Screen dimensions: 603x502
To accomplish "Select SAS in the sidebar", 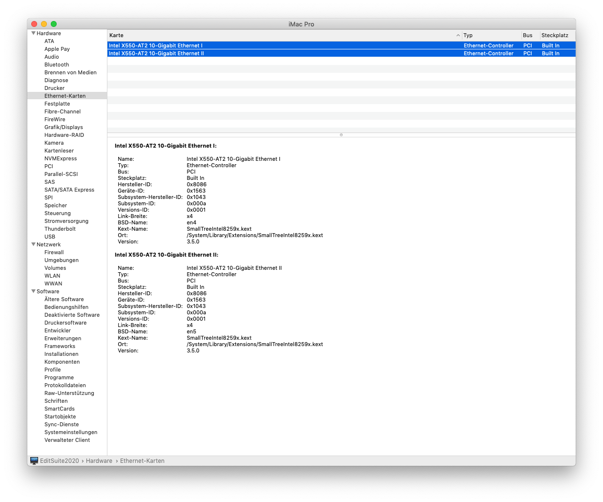I will point(50,182).
